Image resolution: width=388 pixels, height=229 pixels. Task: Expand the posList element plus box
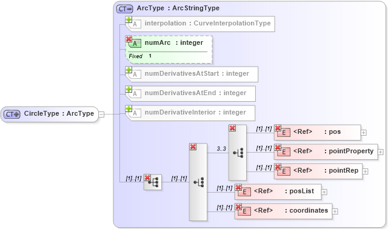[x=324, y=192]
